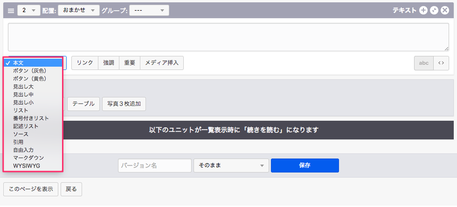Image resolution: width=457 pixels, height=207 pixels.
Task: Add a new text unit with plus icon
Action: (423, 11)
